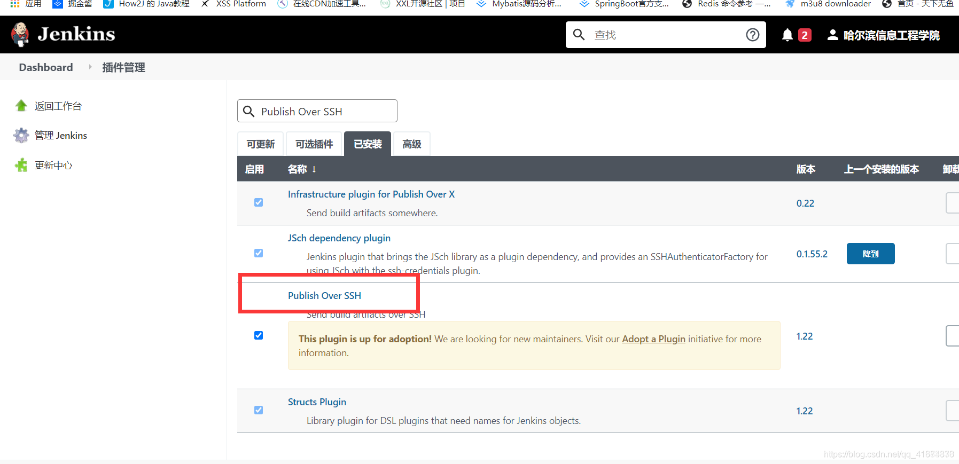Image resolution: width=959 pixels, height=464 pixels.
Task: Open the Structs Plugin link
Action: pos(317,402)
